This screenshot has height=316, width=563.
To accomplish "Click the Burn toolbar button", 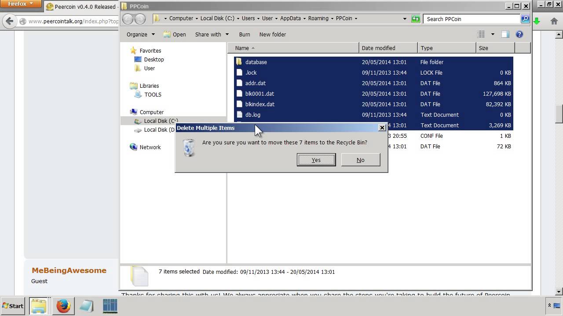I will pyautogui.click(x=245, y=34).
